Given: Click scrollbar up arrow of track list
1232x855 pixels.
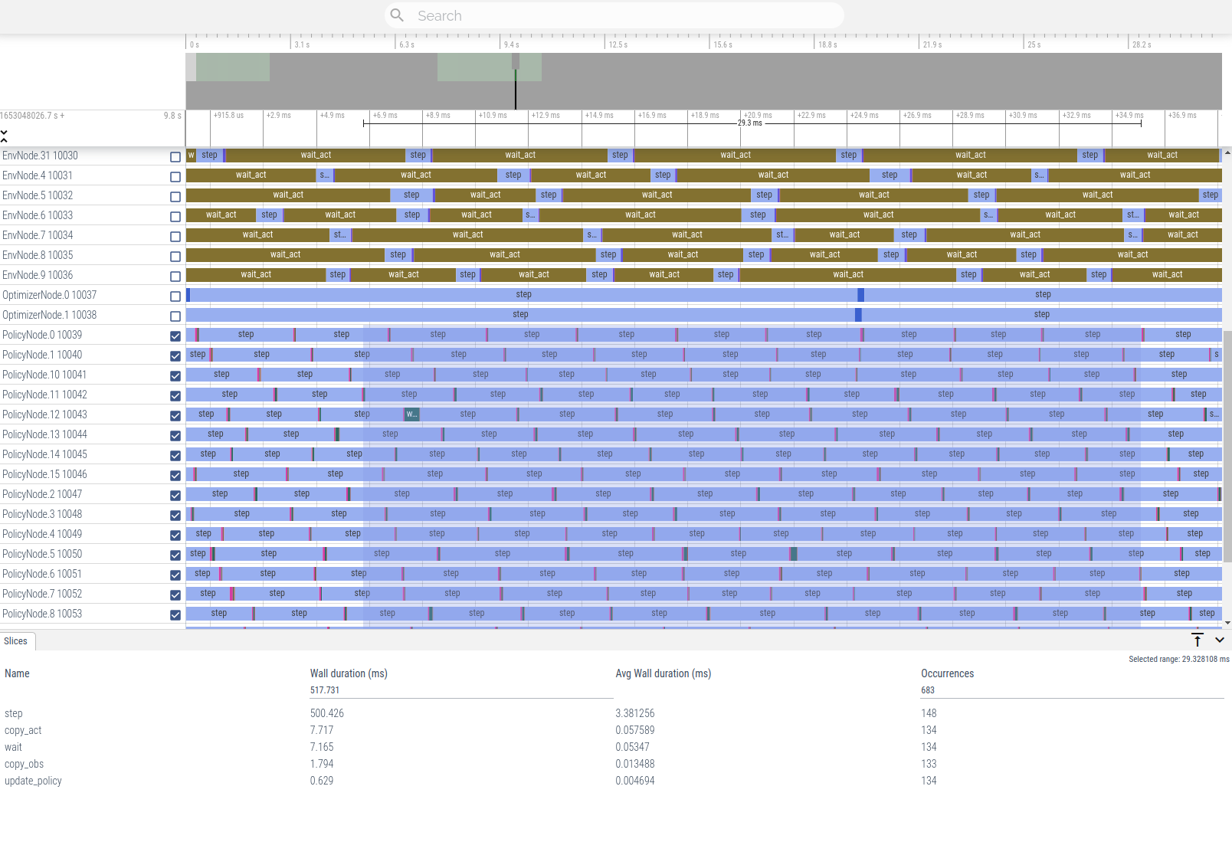Looking at the screenshot, I should [1227, 152].
